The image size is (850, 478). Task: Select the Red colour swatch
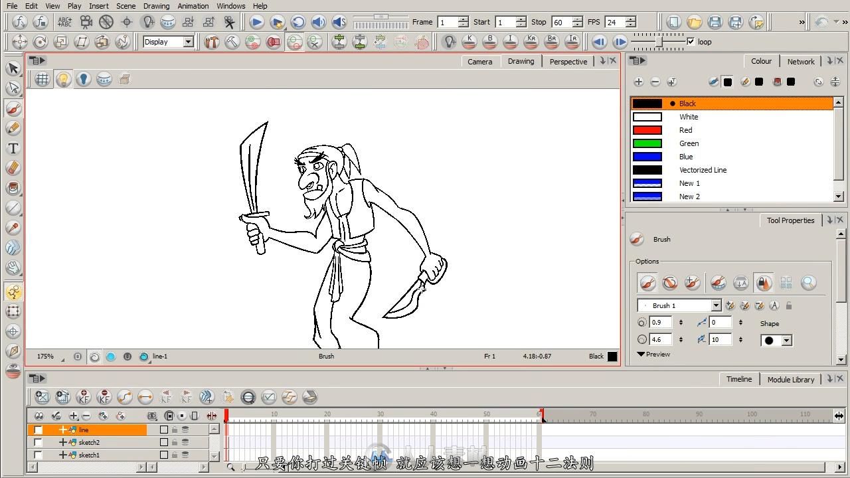click(647, 130)
